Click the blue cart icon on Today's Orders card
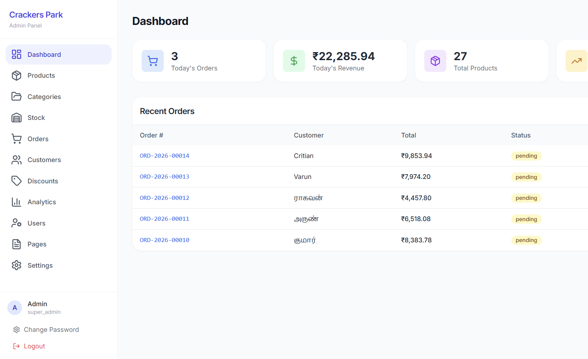The image size is (588, 359). click(153, 61)
